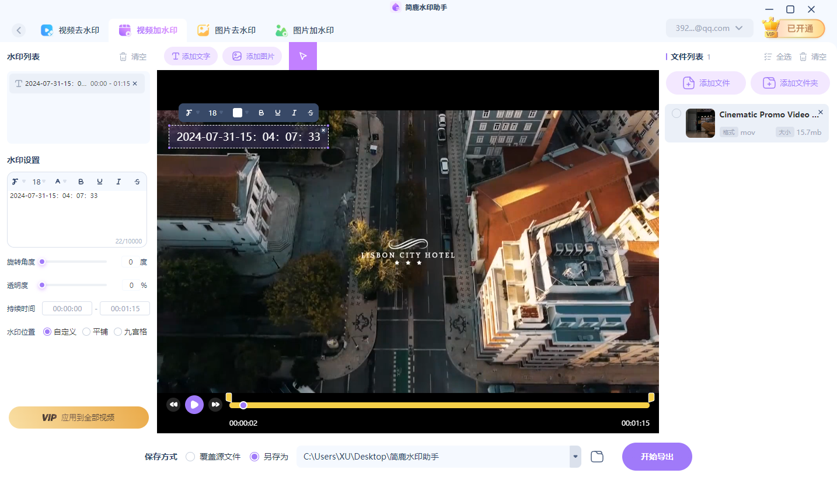Click the fast-forward button in the player

click(215, 405)
